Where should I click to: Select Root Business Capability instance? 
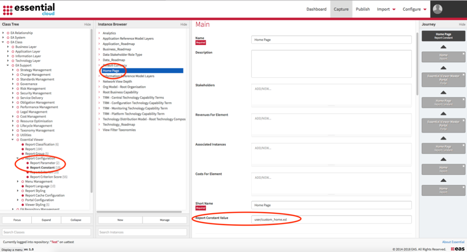[120, 92]
